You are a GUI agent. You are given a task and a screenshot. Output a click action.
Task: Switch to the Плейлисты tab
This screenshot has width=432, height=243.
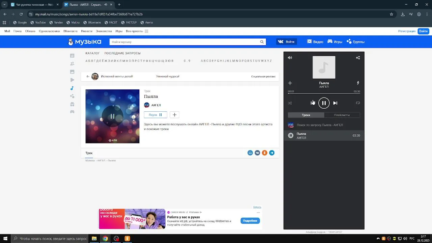coord(342,115)
